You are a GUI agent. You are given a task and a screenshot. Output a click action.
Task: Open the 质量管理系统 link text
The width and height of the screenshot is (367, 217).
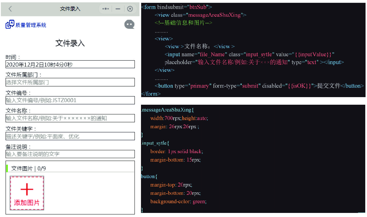[x=31, y=25]
